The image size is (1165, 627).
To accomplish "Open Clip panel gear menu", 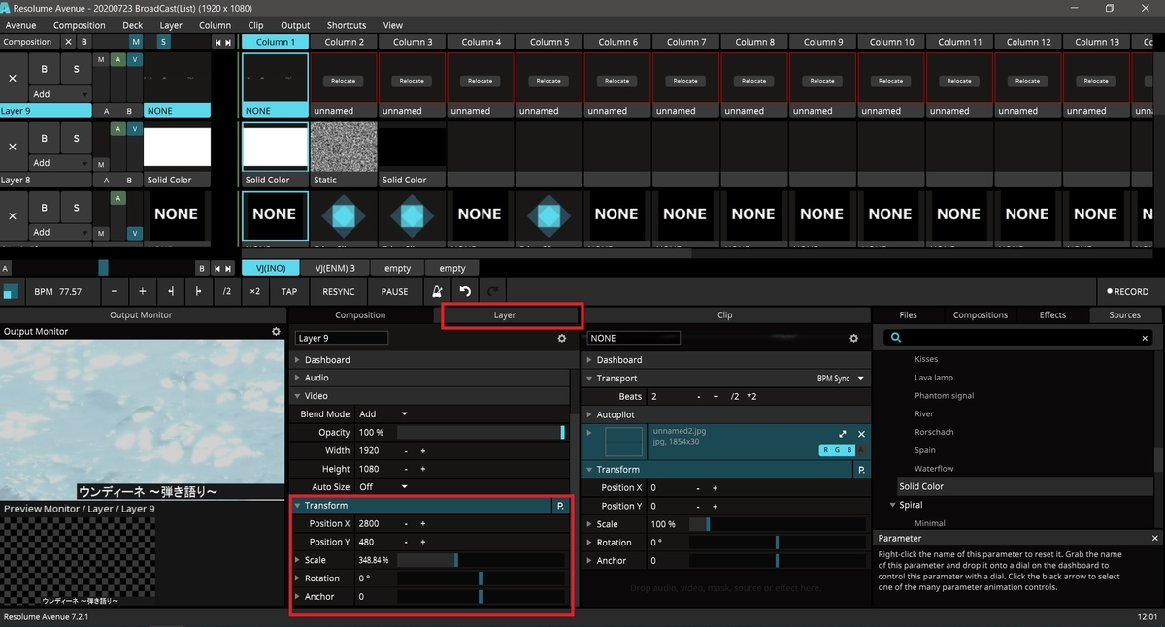I will coord(854,339).
